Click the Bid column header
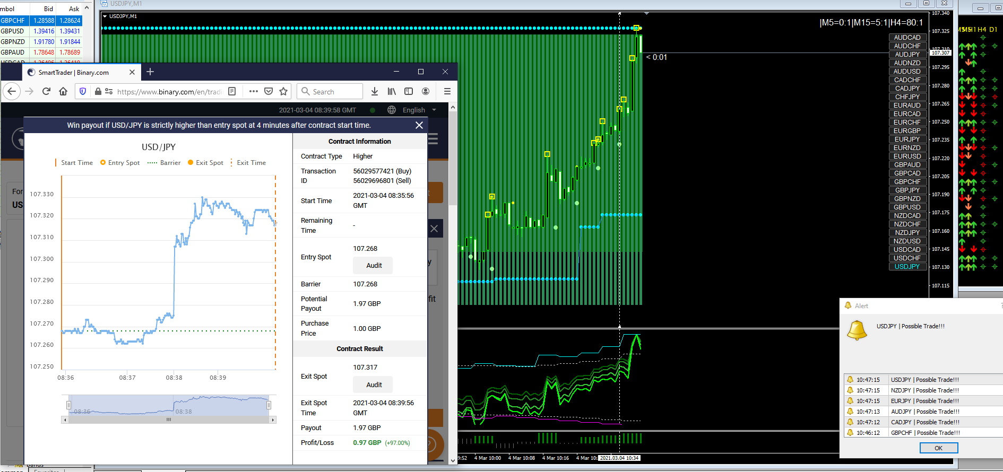The height and width of the screenshot is (472, 1003). pos(42,9)
